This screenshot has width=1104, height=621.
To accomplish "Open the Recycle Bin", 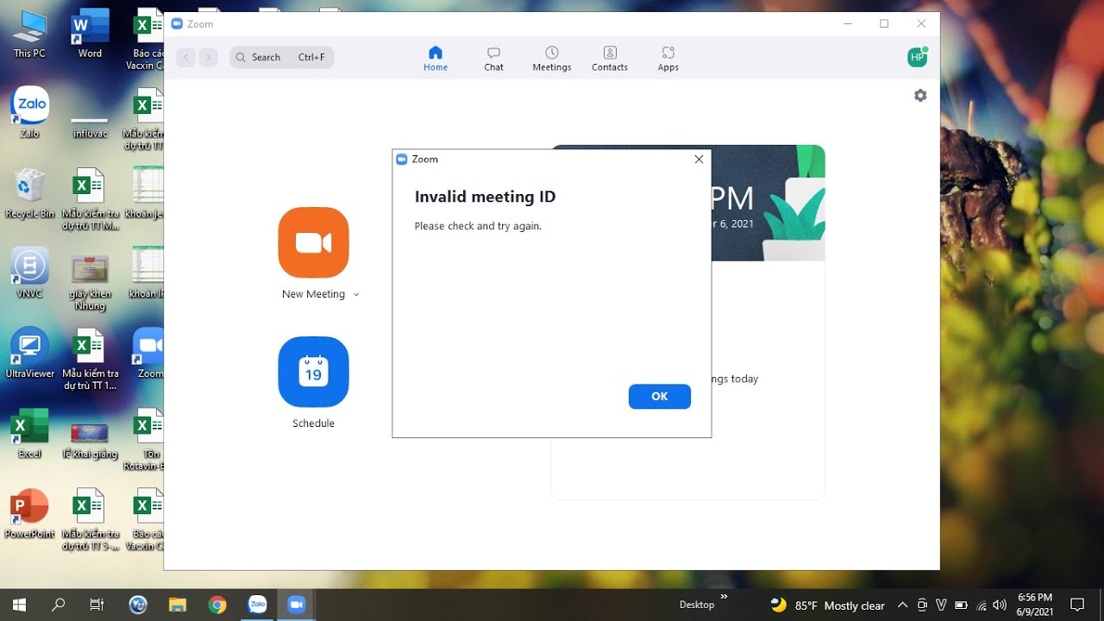I will click(29, 193).
